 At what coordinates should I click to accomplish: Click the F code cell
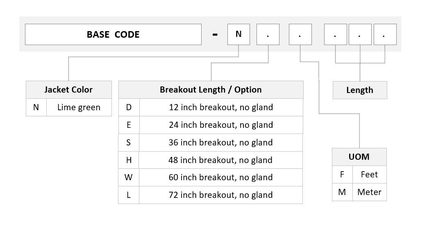click(342, 175)
